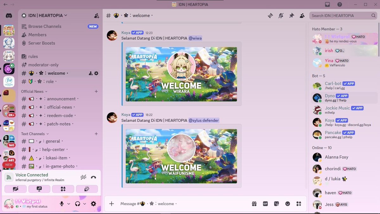
Task: Open Discord direct messages home icon
Action: tap(9, 16)
